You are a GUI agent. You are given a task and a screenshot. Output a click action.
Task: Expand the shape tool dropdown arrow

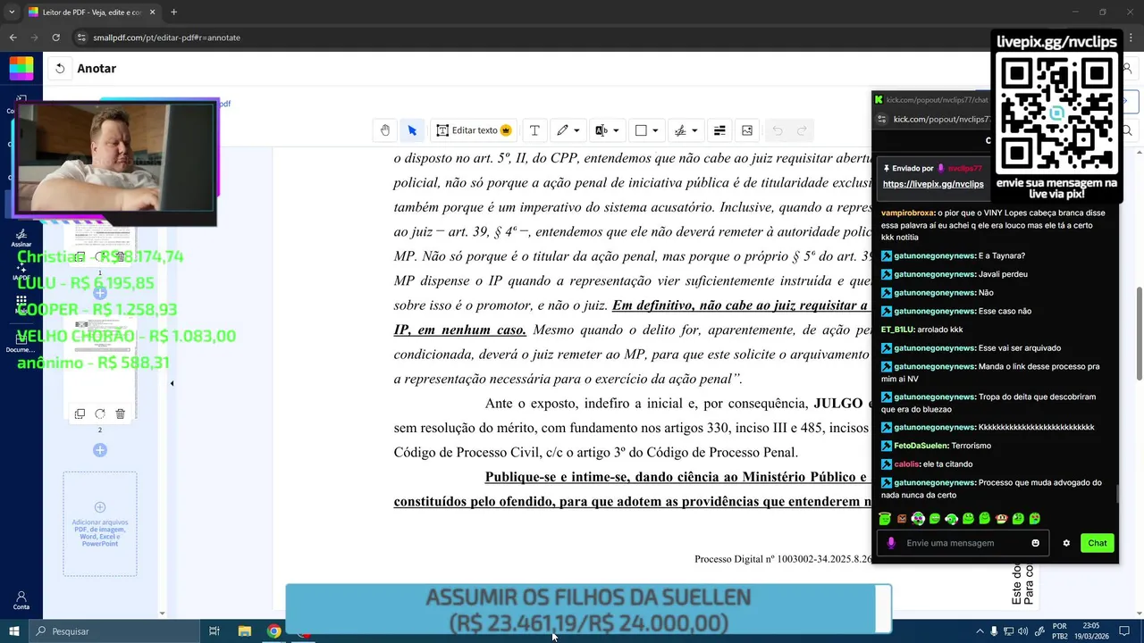pyautogui.click(x=655, y=130)
